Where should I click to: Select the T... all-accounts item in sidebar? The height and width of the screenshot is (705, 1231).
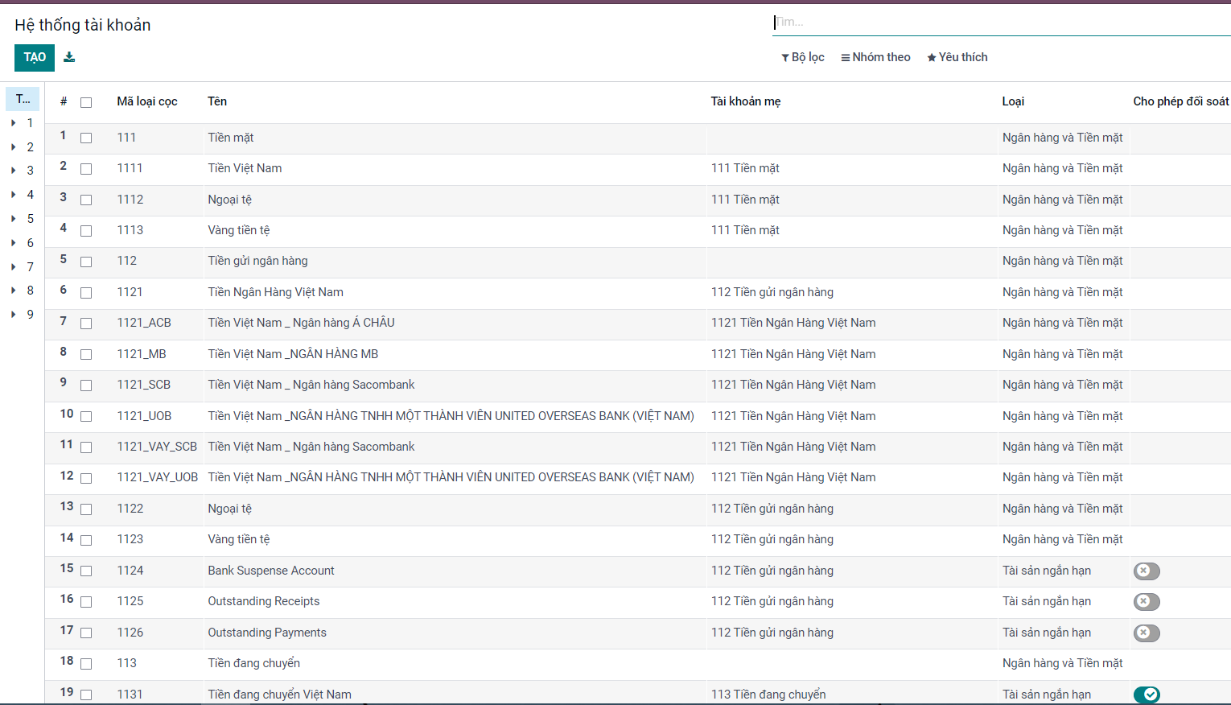click(x=23, y=99)
